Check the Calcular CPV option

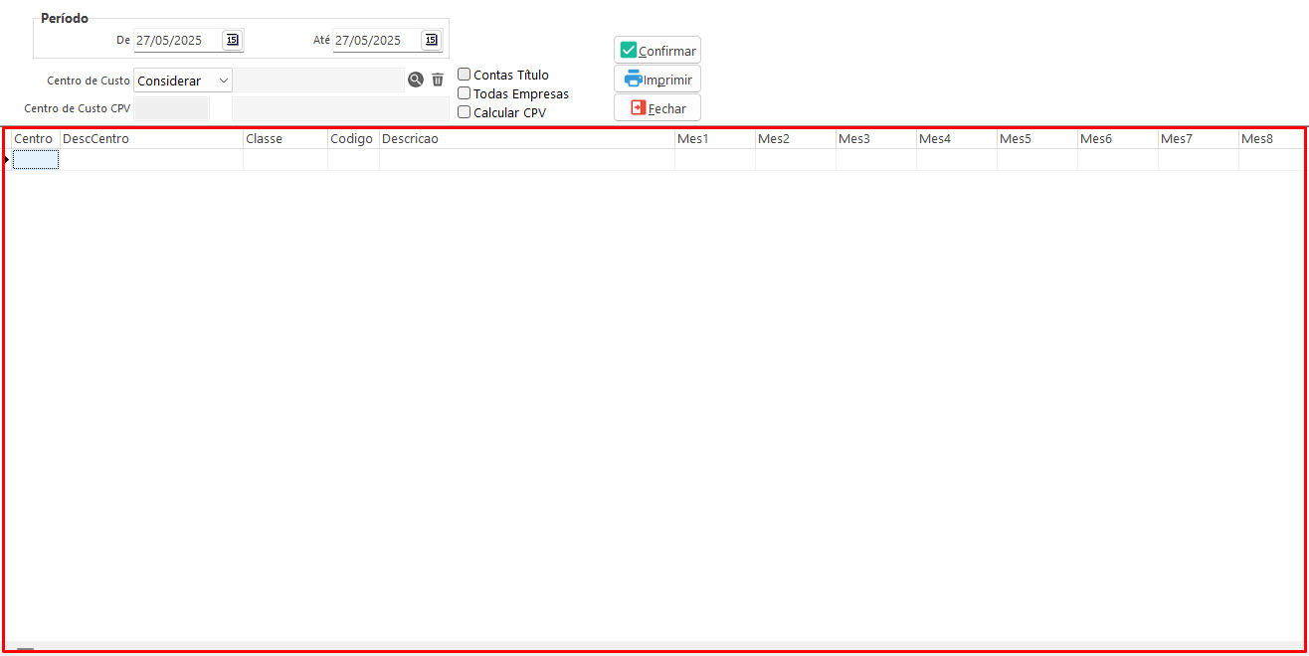[x=465, y=112]
